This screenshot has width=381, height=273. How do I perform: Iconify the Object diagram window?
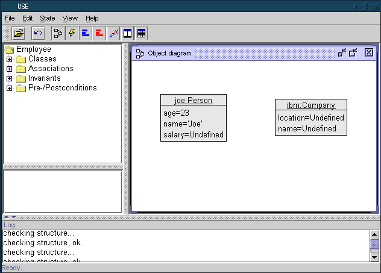[342, 53]
